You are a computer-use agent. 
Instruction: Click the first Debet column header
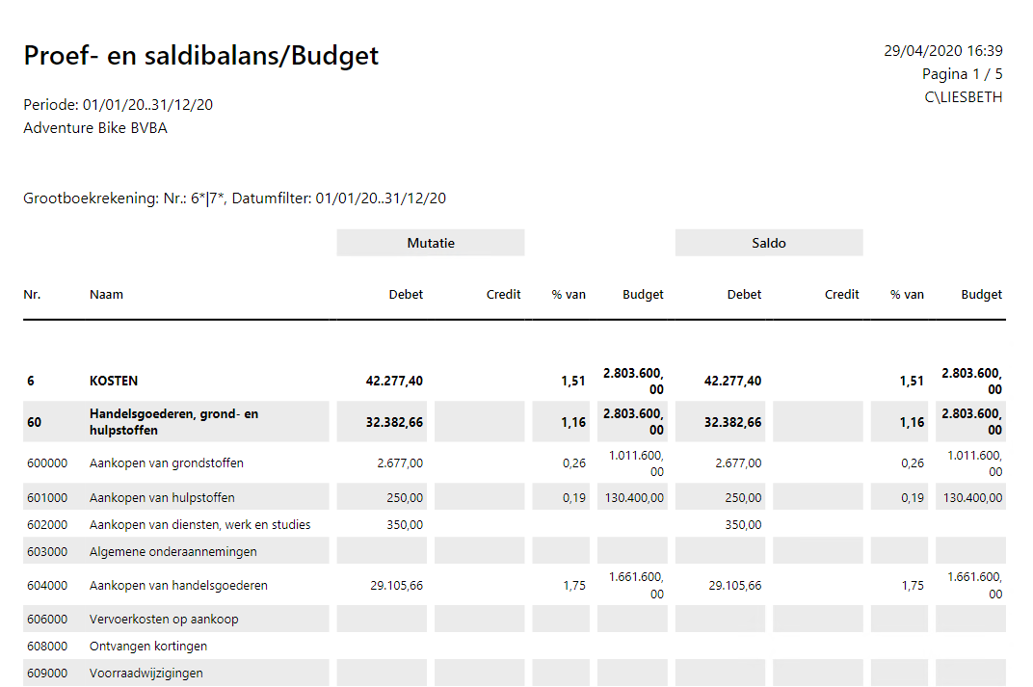406,294
